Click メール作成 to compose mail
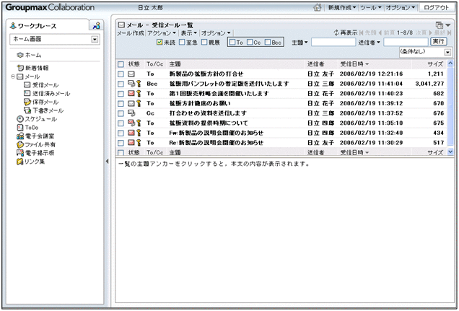Viewport: 459px width, 311px height. [x=131, y=33]
